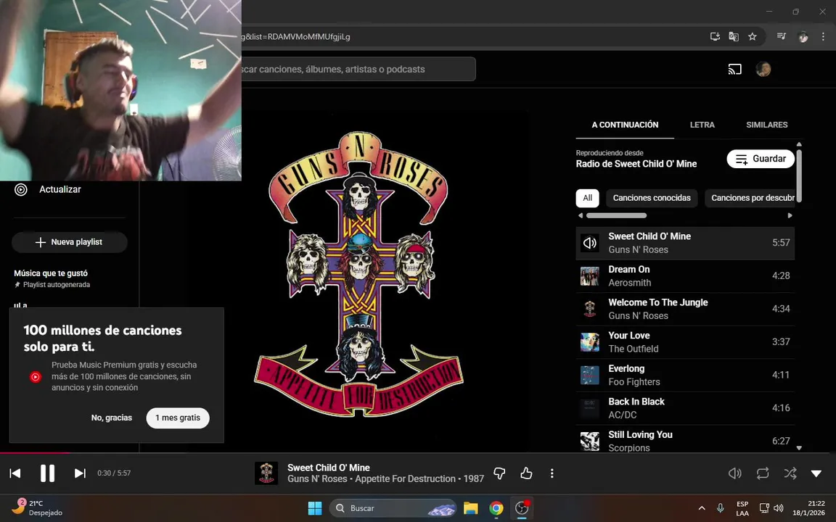Bookmark this page with the star icon
This screenshot has width=836, height=522.
(x=753, y=37)
